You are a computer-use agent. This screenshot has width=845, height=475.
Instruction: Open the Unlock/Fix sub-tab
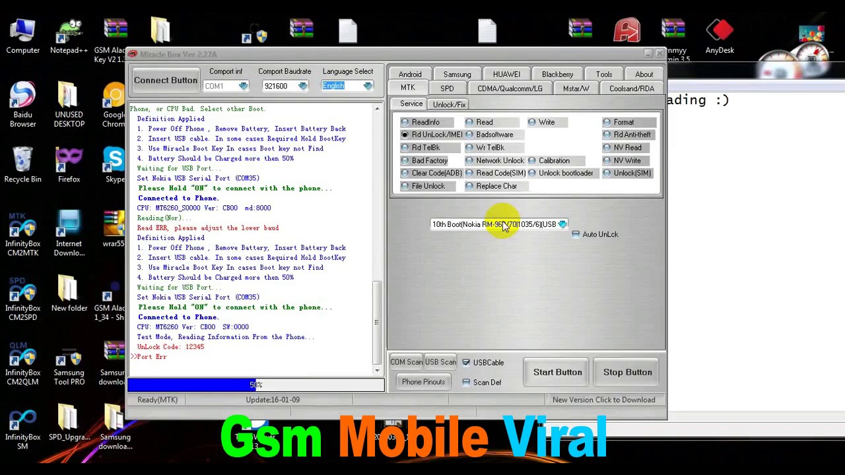click(x=449, y=104)
